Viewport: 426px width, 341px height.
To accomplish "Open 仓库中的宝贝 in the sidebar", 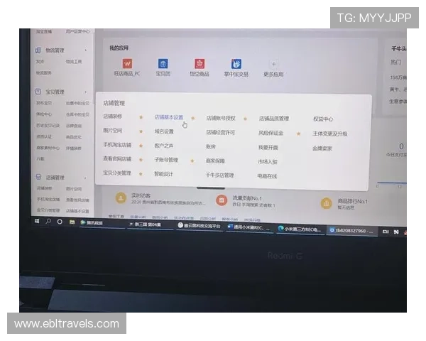I will (x=77, y=114).
